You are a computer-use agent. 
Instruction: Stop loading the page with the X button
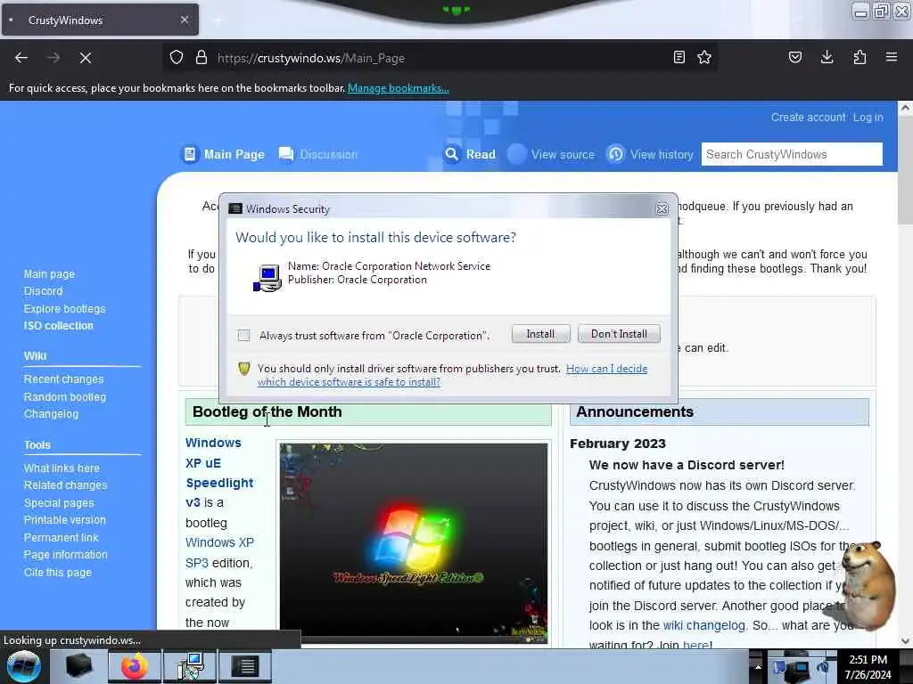point(85,58)
